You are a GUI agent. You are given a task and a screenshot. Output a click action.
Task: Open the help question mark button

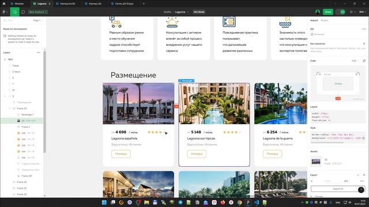pos(361,190)
